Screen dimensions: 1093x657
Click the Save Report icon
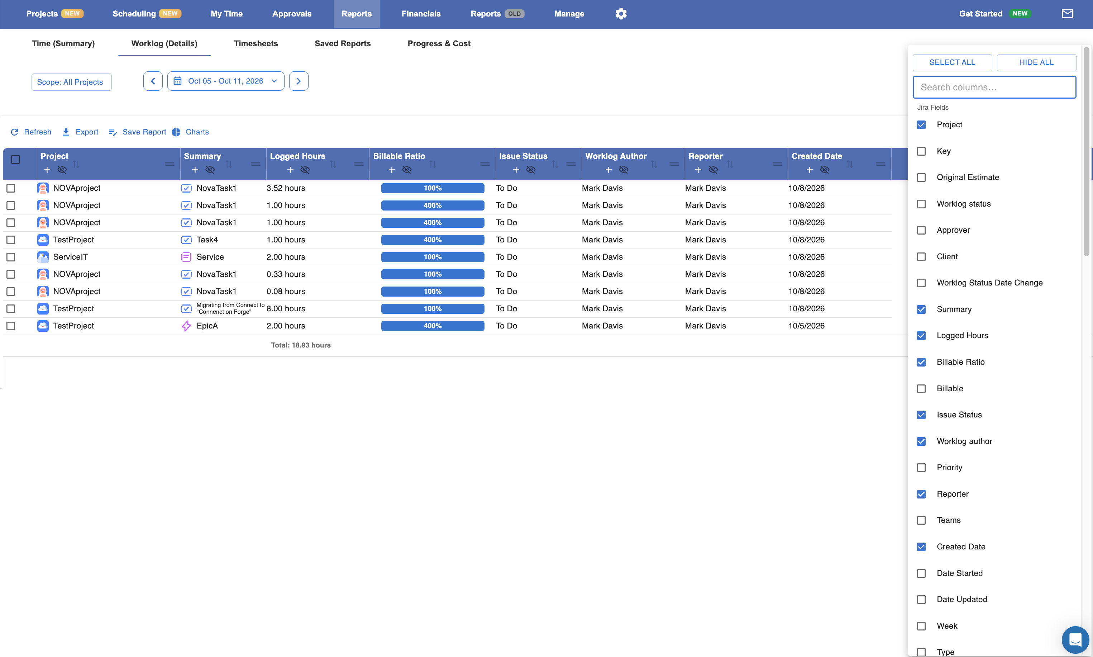pyautogui.click(x=113, y=132)
